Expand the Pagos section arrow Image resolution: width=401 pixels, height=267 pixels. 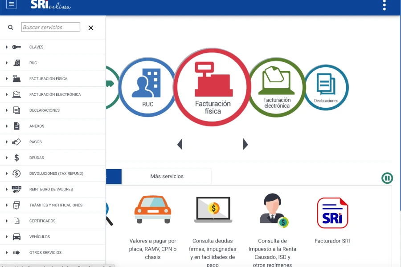coord(7,142)
